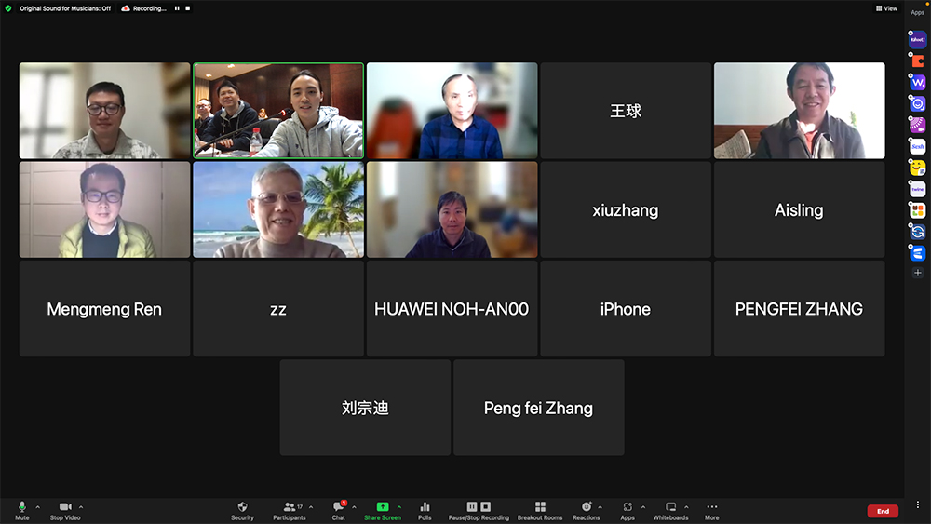
Task: Open the purple sunburst video app icon
Action: click(x=917, y=126)
